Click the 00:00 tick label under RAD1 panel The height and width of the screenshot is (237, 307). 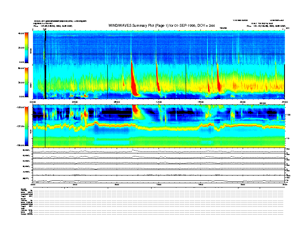pyautogui.click(x=33, y=102)
